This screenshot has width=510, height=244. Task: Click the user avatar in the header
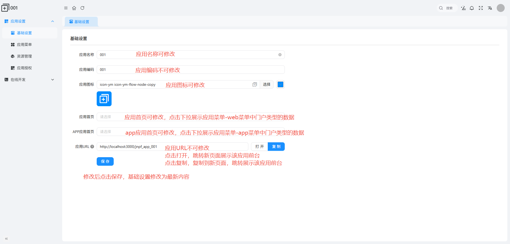point(501,8)
